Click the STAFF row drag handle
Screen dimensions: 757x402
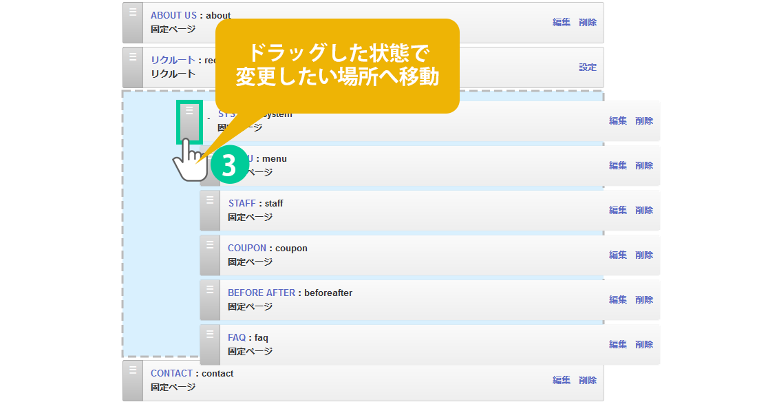click(210, 210)
